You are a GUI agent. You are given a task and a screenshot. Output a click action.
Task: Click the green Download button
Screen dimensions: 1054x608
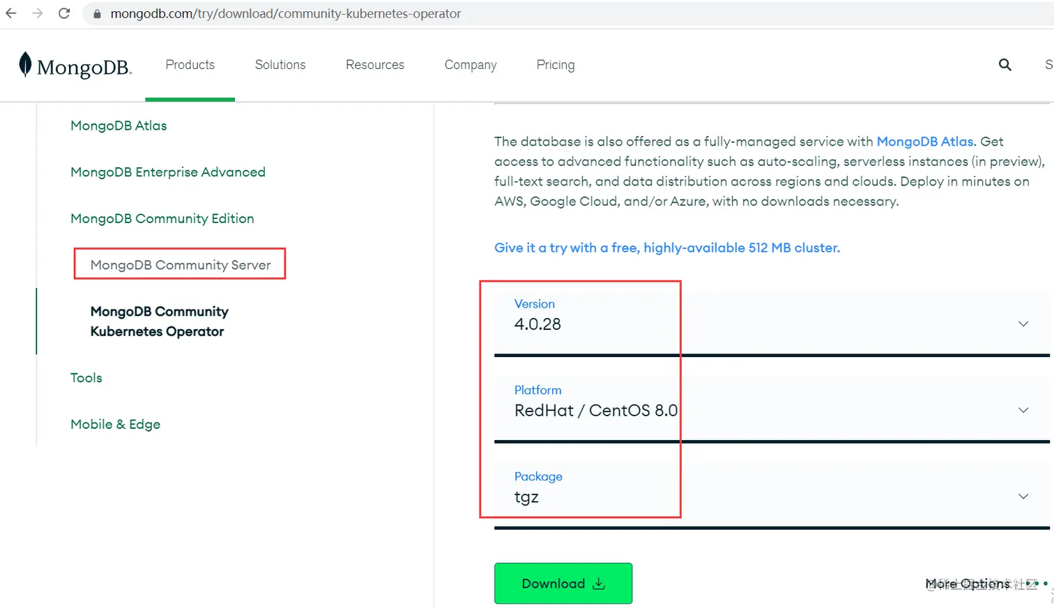point(563,584)
